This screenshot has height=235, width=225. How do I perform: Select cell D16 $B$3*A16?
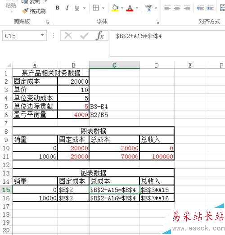click(x=157, y=198)
